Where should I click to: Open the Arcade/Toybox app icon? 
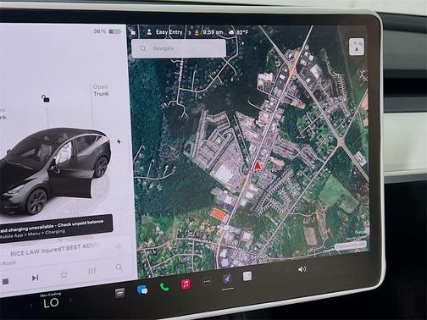point(227,279)
